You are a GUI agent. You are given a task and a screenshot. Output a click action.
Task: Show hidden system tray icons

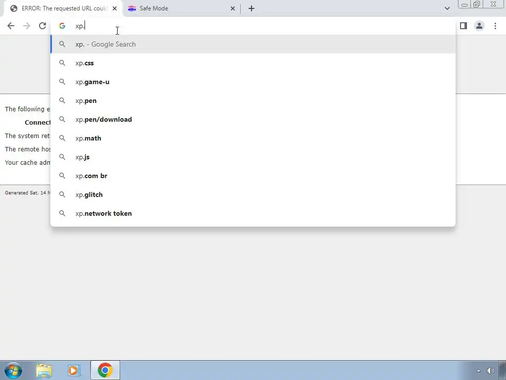point(478,371)
